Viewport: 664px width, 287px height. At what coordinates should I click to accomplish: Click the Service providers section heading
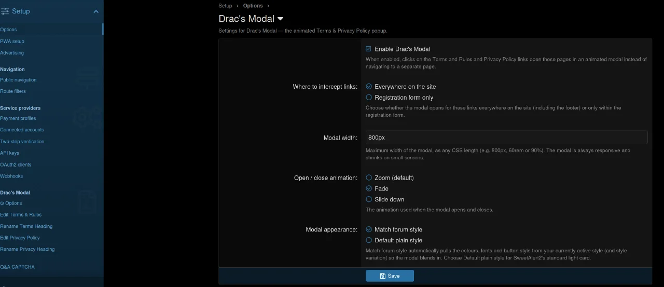(x=20, y=108)
